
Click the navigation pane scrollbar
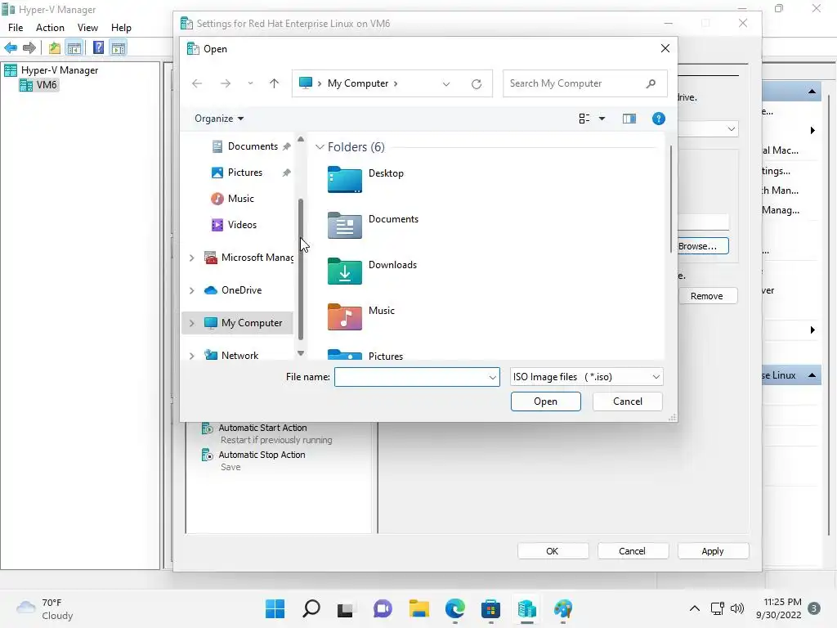coord(301,269)
